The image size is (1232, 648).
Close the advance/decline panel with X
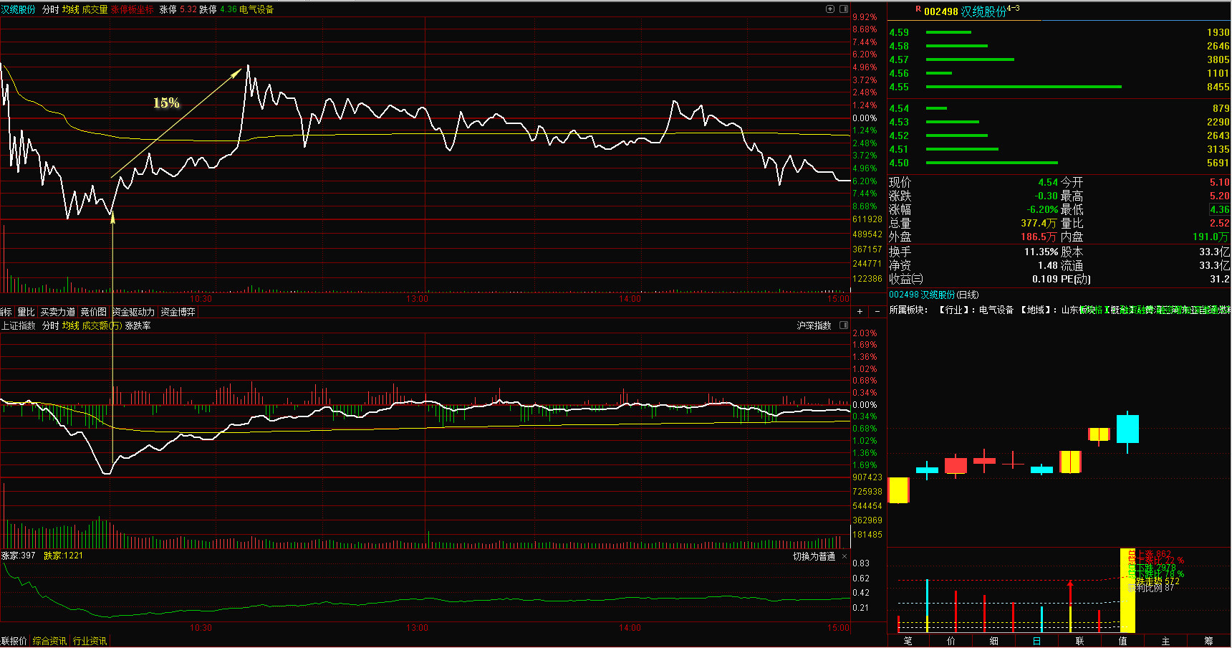coord(844,556)
